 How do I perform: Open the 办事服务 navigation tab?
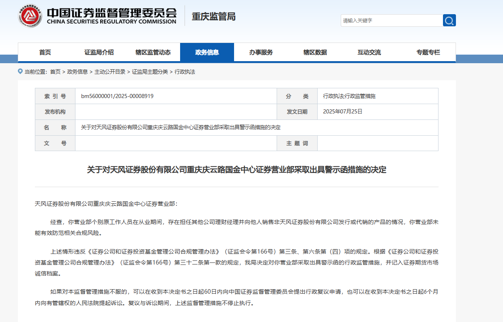261,52
